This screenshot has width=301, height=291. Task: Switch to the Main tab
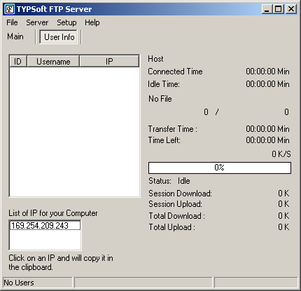click(15, 36)
